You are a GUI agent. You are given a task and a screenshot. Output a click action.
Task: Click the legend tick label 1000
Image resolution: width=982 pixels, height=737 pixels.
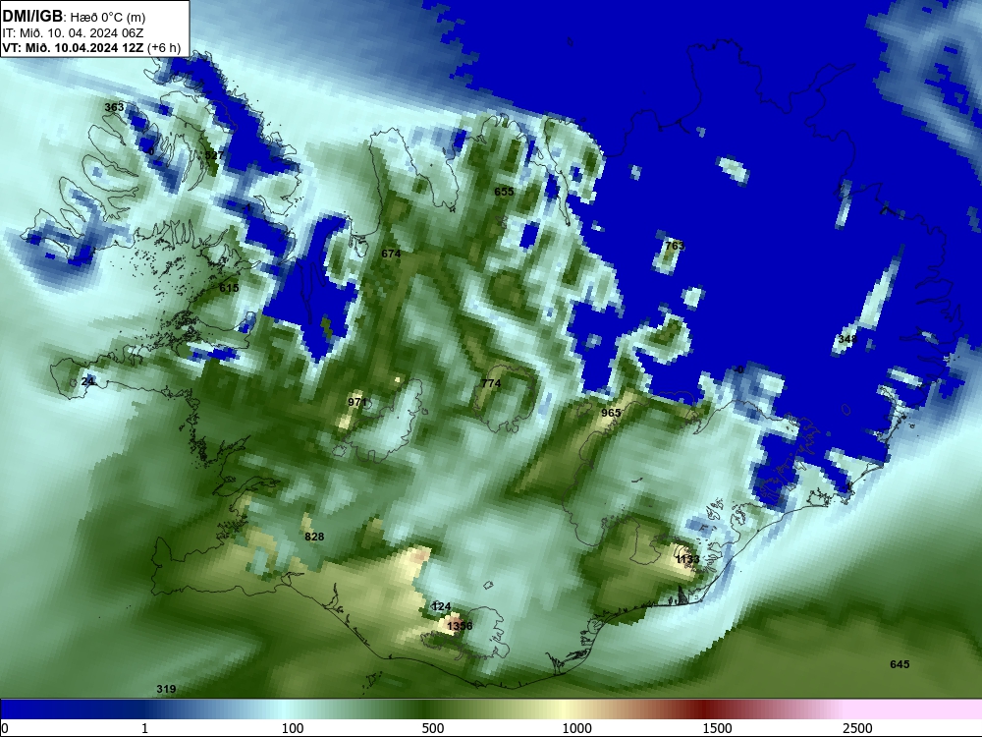(x=576, y=728)
